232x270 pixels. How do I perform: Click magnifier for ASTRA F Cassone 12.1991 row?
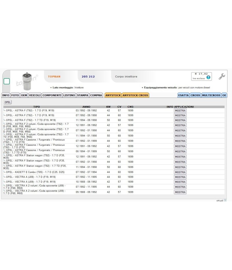(x=4, y=145)
